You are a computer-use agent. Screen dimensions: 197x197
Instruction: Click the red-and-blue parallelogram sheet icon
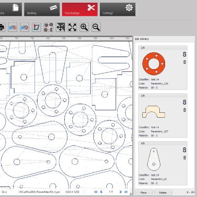[37, 27]
